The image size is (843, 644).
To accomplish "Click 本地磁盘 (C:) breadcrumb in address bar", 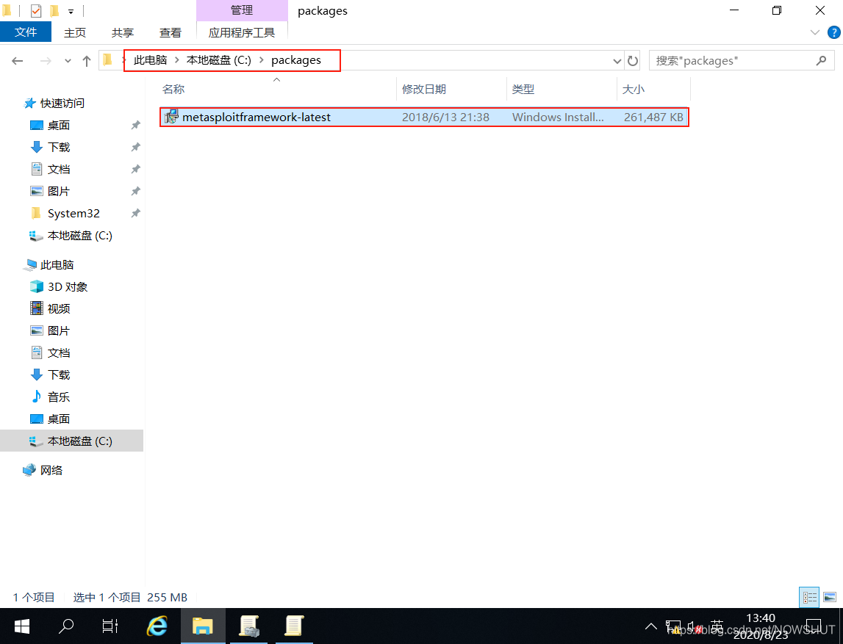I will tap(219, 60).
